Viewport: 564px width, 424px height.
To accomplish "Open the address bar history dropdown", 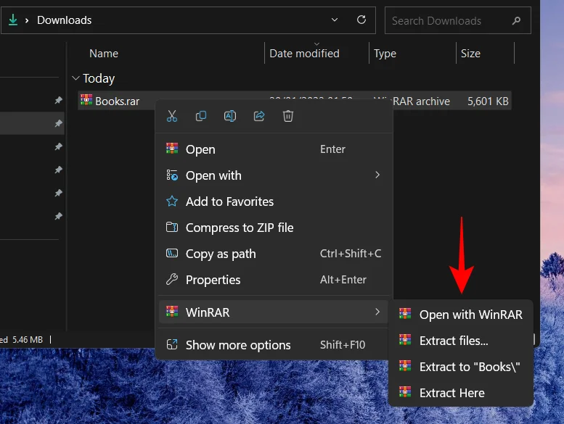I will coord(334,20).
